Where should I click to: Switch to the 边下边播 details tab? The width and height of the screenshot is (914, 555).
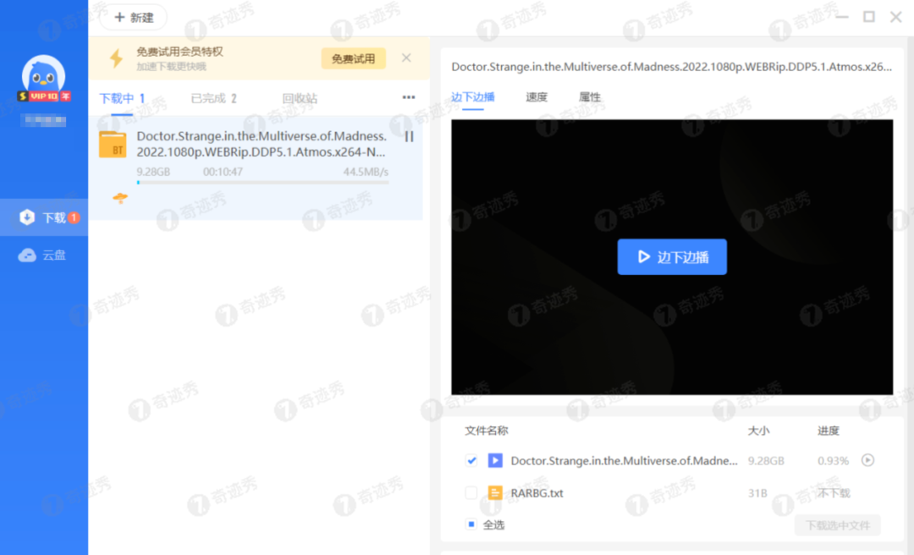coord(473,96)
